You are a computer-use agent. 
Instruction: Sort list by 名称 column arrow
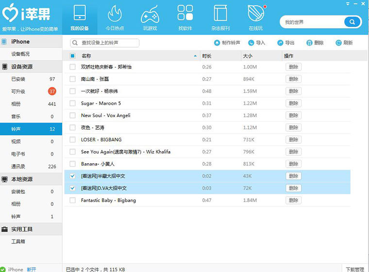pos(195,56)
